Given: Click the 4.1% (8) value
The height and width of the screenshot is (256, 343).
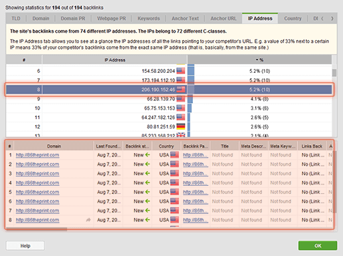Looking at the screenshot, I should click(x=259, y=99).
